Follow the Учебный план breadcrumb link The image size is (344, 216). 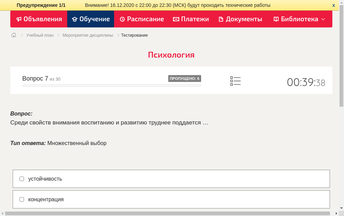click(39, 35)
